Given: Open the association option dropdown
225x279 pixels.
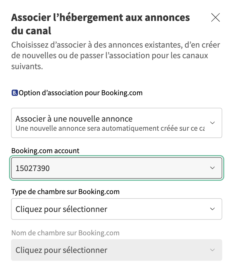Looking at the screenshot, I should point(116,123).
